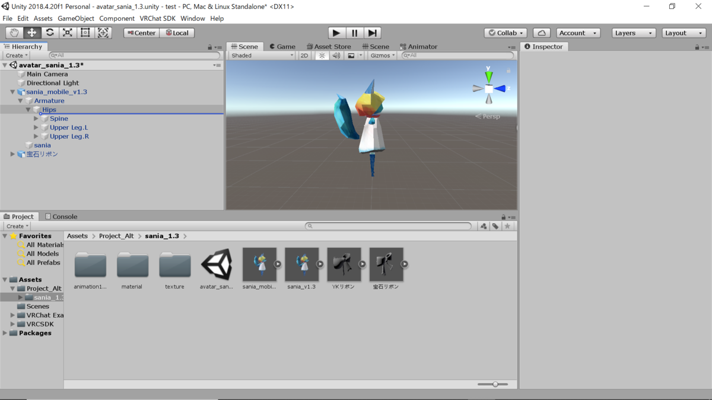Toggle scene lighting sun icon
This screenshot has height=400, width=712.
coord(322,56)
